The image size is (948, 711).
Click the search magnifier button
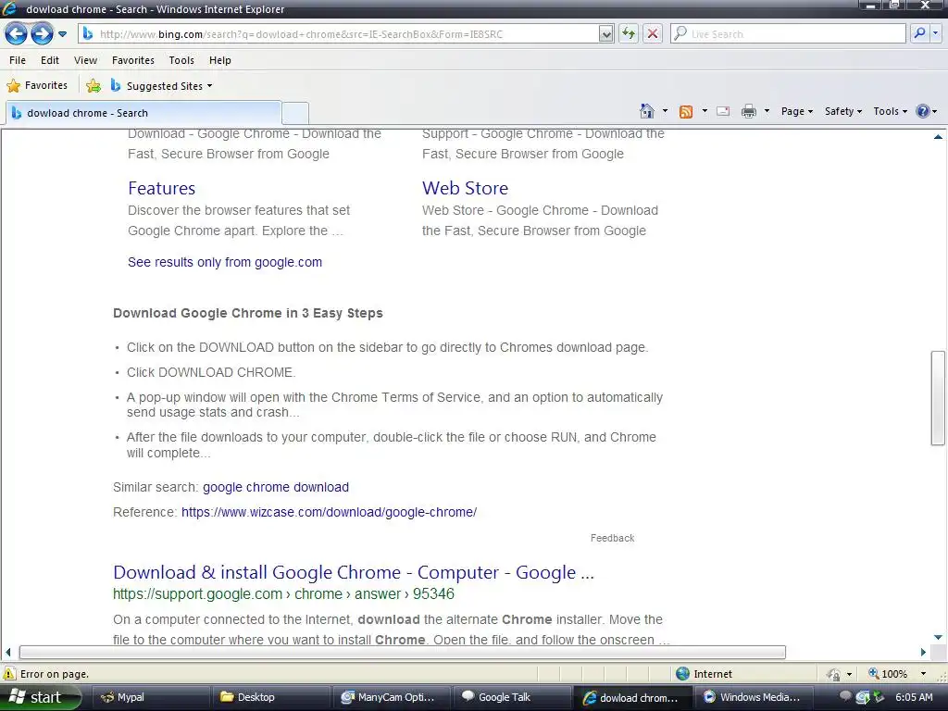919,34
